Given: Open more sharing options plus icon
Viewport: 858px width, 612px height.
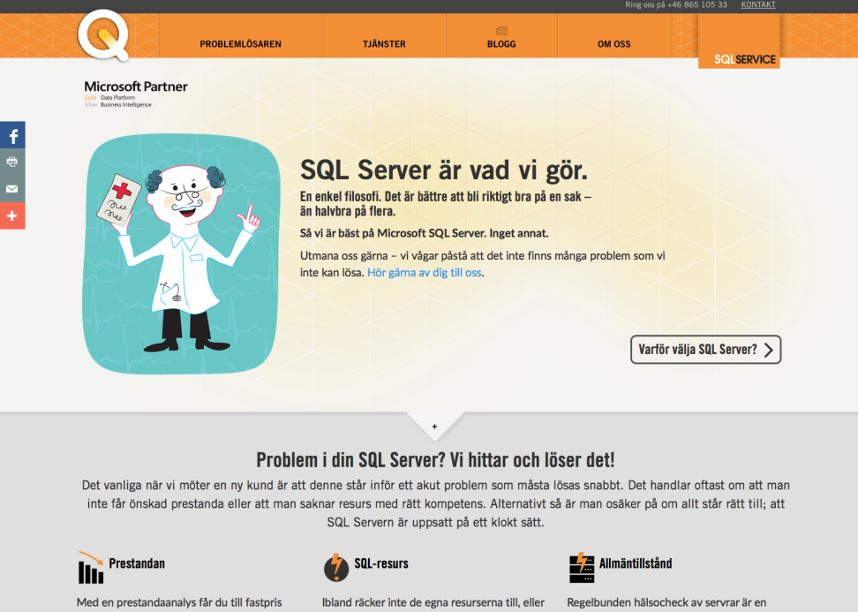Looking at the screenshot, I should tap(12, 215).
